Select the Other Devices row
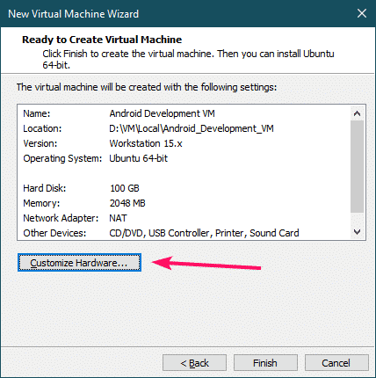Viewport: 376px width, 378px height. click(x=161, y=233)
